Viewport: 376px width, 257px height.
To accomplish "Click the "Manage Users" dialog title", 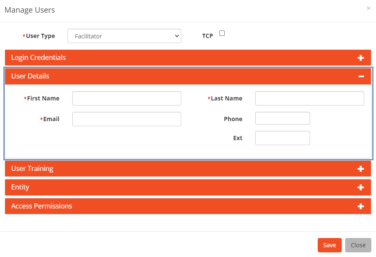I will click(x=30, y=10).
